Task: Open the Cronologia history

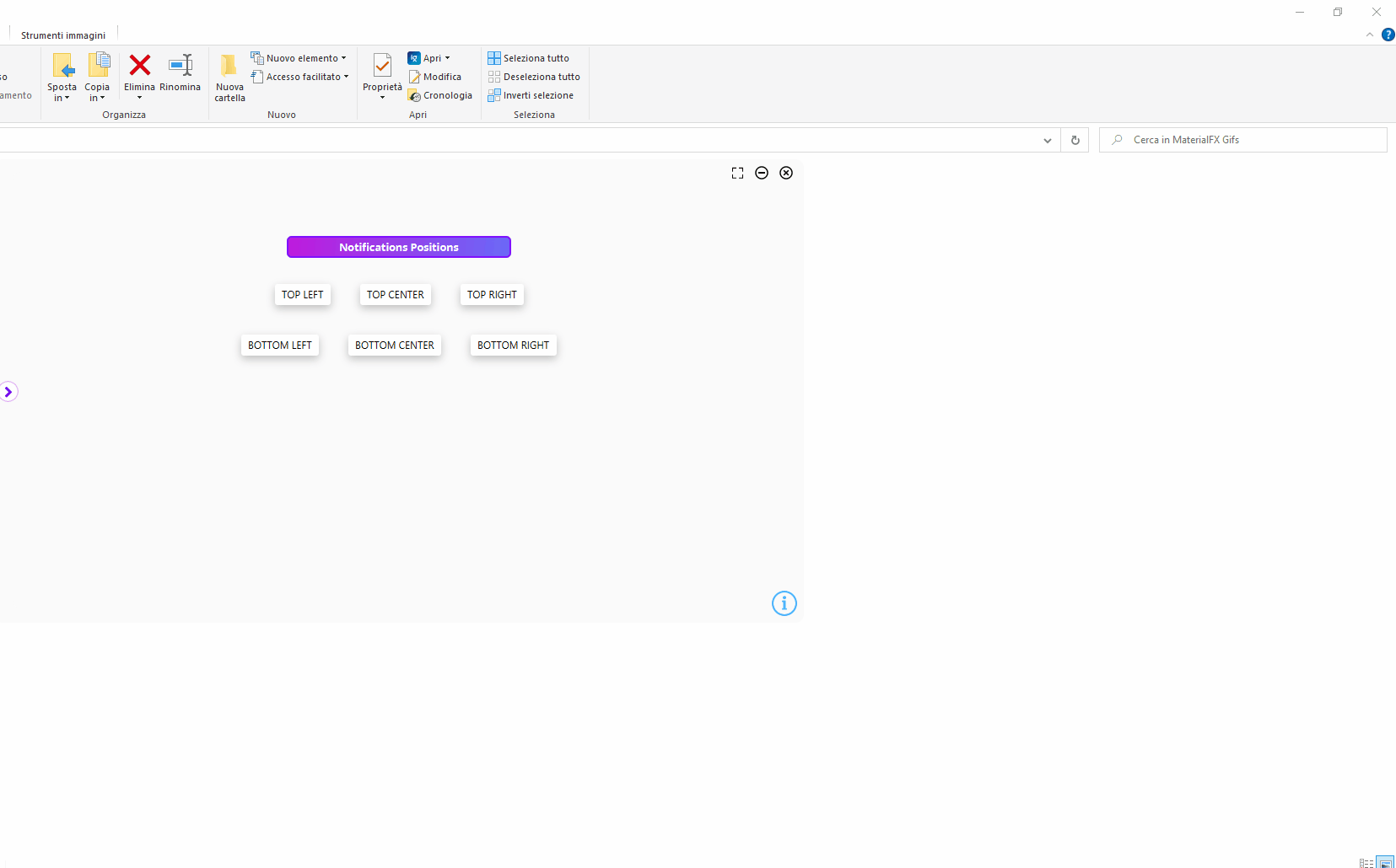Action: 440,95
